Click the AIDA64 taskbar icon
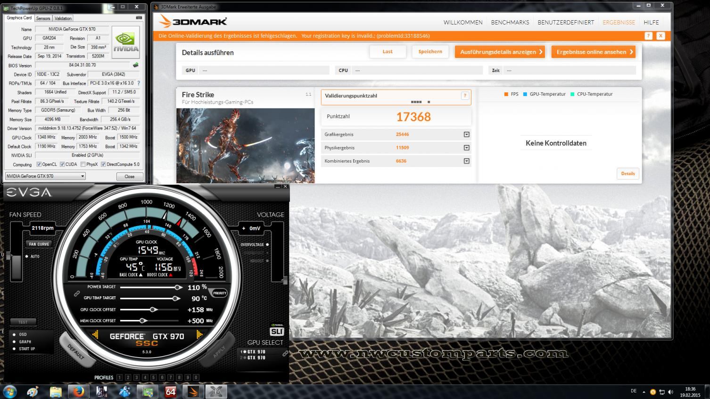710x399 pixels. coord(171,391)
